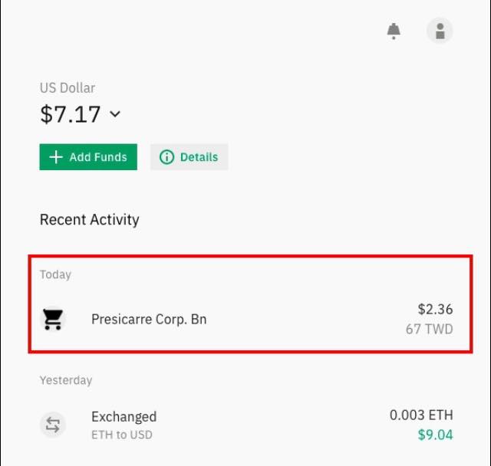491x466 pixels.
Task: Click the Add Funds button
Action: (88, 157)
